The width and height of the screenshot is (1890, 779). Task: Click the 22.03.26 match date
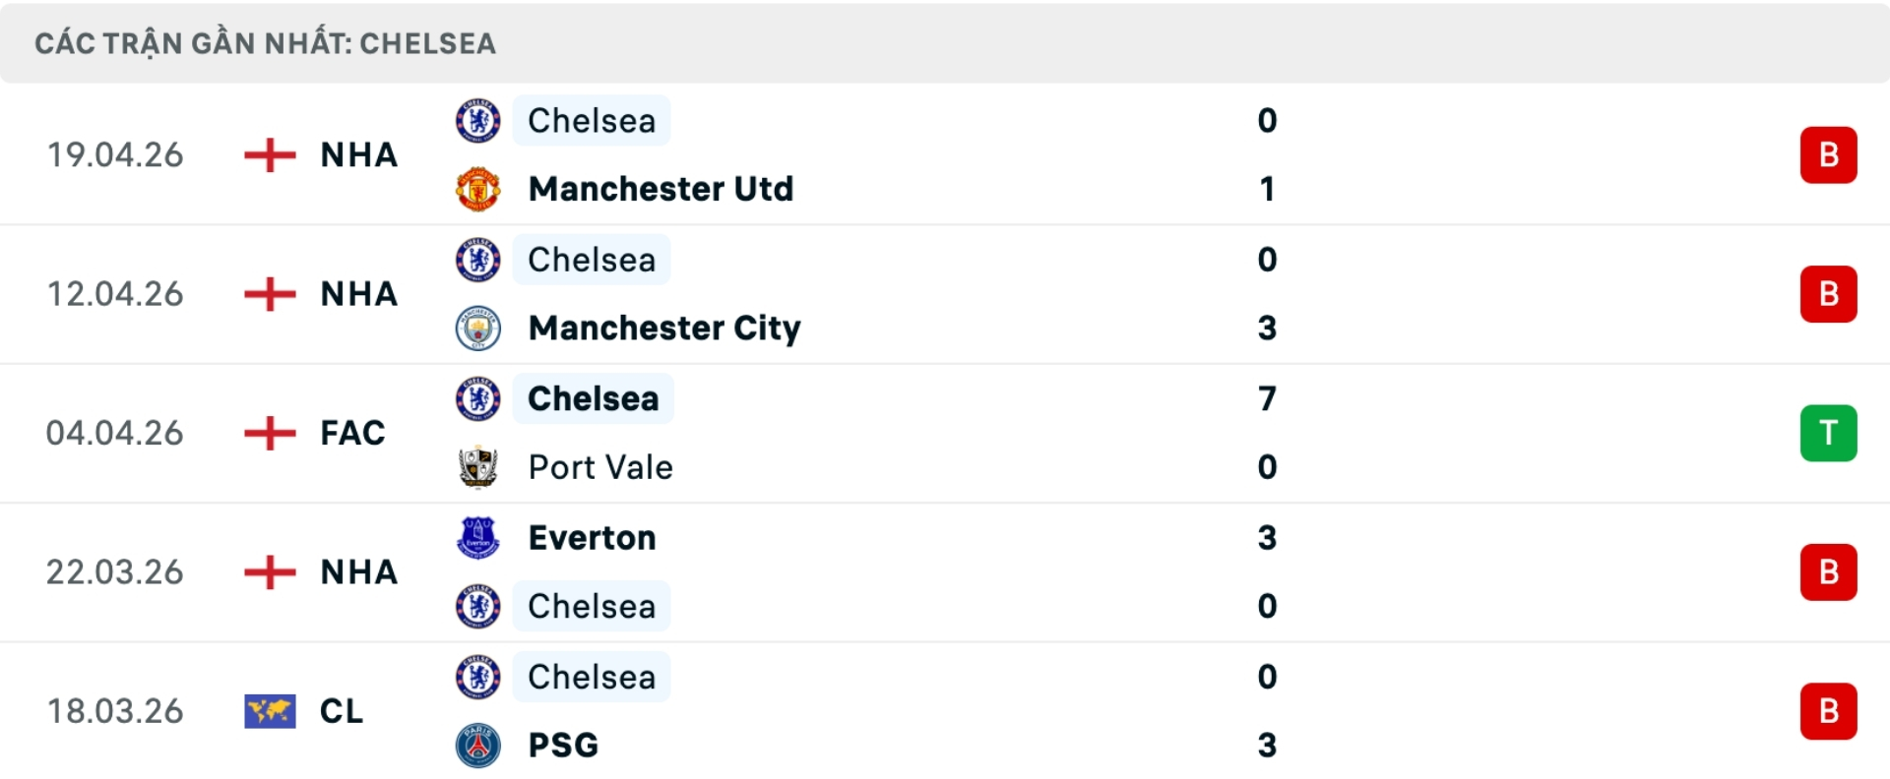pos(115,572)
